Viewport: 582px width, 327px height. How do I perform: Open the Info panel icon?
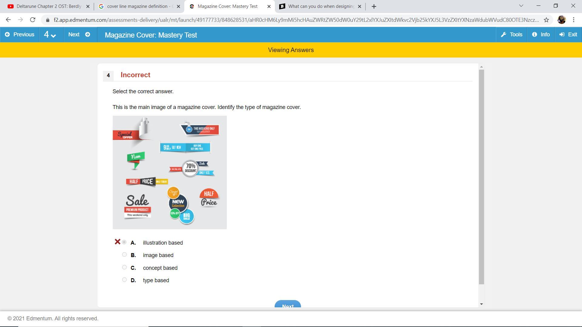[x=534, y=35]
